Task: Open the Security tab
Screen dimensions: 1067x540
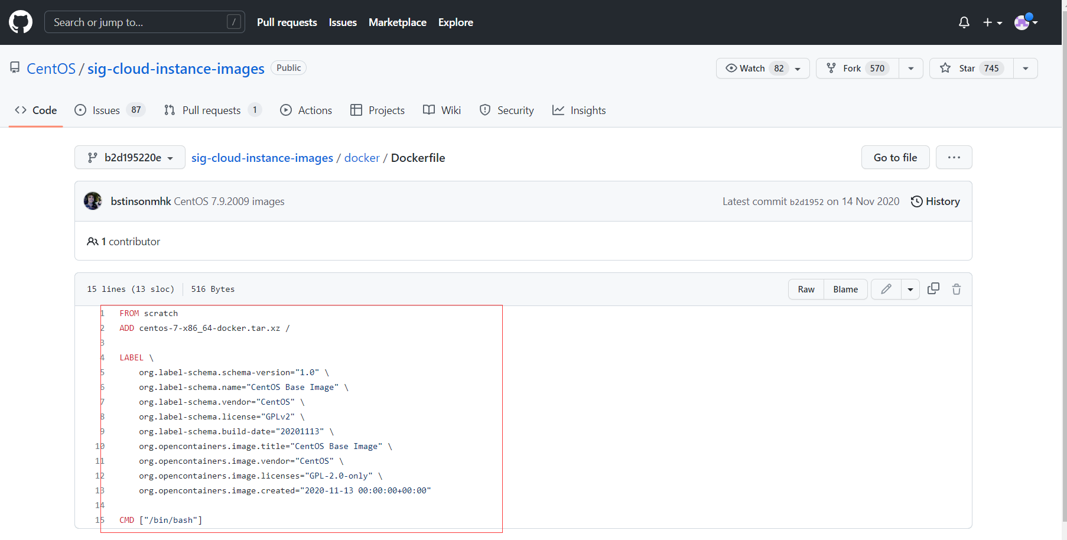Action: click(507, 110)
